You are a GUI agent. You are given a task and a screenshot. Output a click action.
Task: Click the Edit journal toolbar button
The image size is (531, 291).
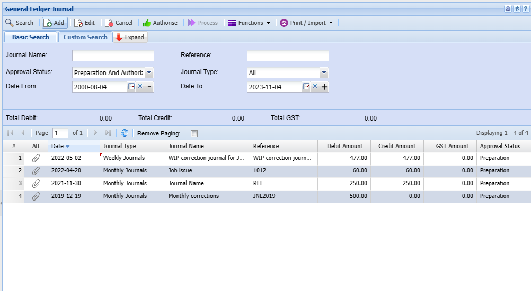click(85, 23)
